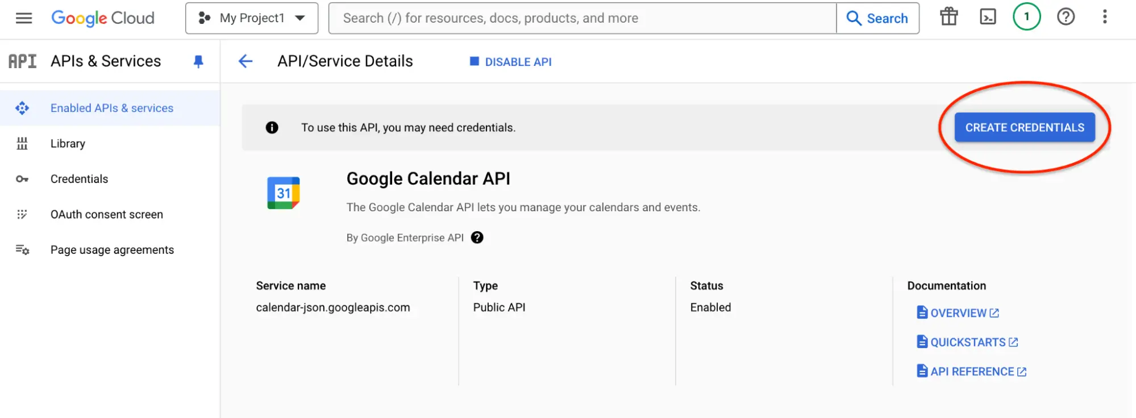Image resolution: width=1136 pixels, height=418 pixels.
Task: Click CREATE CREDENTIALS button
Action: [x=1025, y=128]
